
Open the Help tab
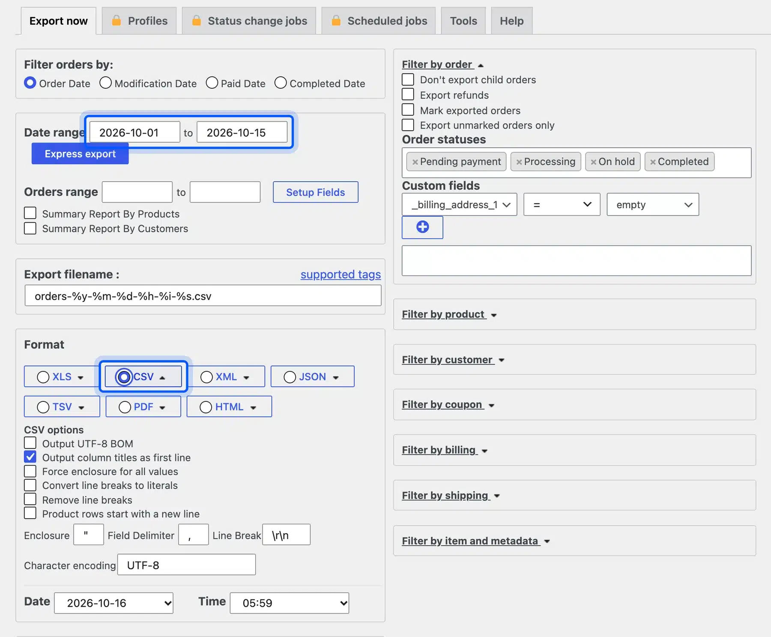[x=512, y=21]
